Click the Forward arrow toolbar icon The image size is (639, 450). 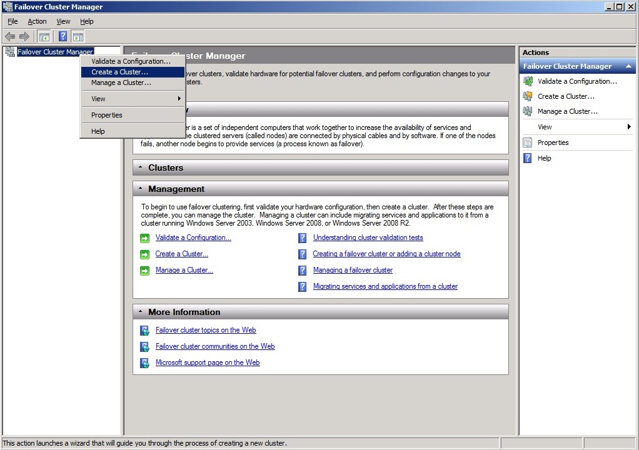pyautogui.click(x=24, y=37)
